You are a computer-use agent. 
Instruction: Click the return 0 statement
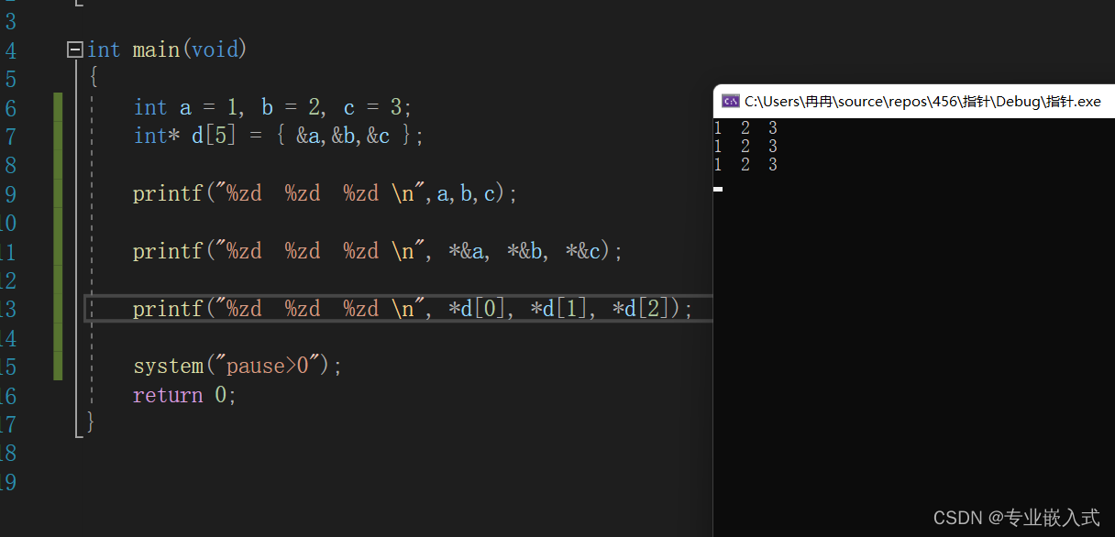pos(185,395)
